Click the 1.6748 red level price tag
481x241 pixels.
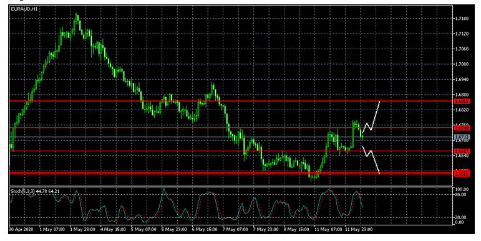462,128
